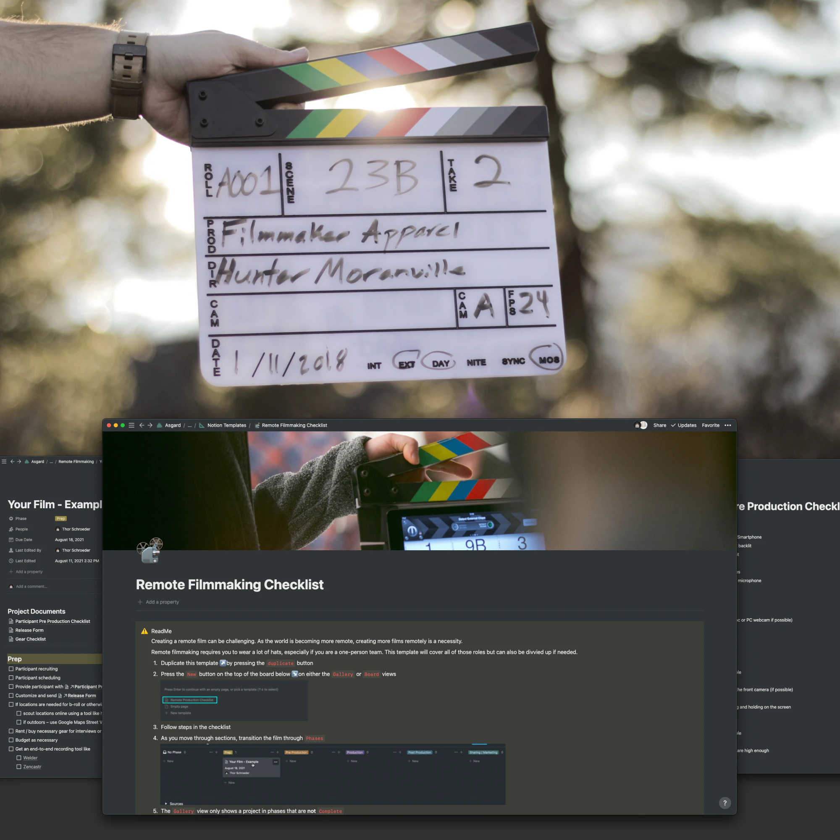The height and width of the screenshot is (840, 840).
Task: Open the Release Form document link
Action: click(29, 630)
